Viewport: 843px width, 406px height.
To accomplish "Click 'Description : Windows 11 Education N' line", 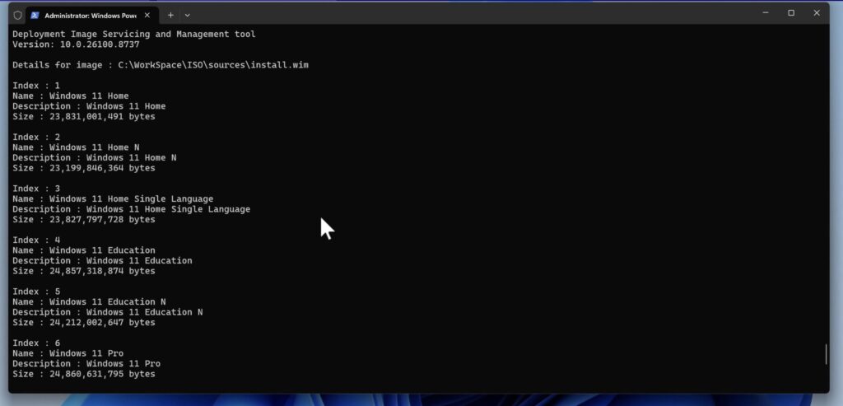I will [108, 312].
